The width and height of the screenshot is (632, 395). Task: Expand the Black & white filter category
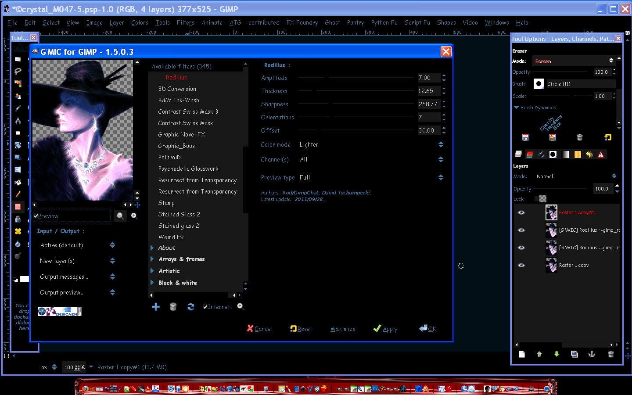[152, 283]
